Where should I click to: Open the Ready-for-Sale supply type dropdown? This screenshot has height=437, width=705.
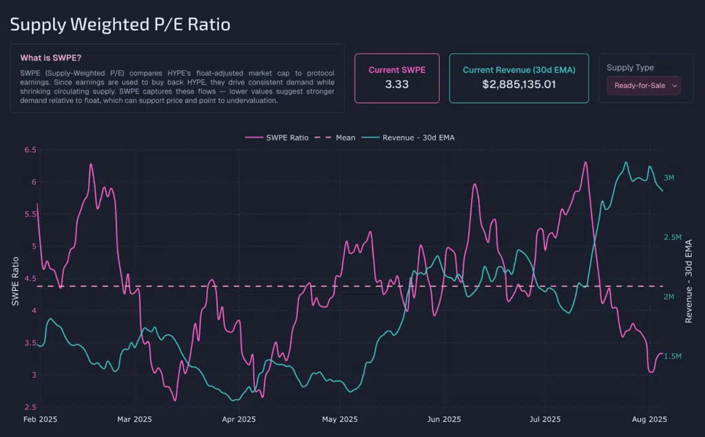(x=643, y=86)
